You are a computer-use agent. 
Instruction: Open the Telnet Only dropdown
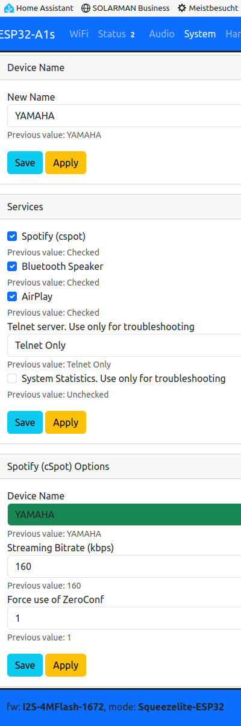point(124,345)
